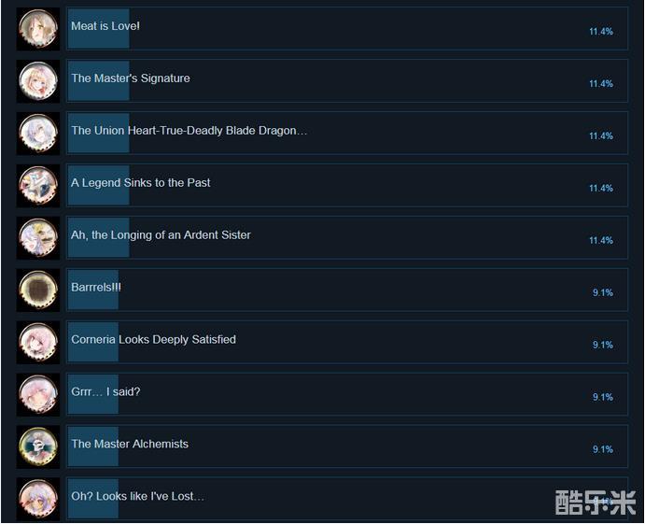Screen dimensions: 645x524
Task: Select the Barrrels!!! achievement title
Action: pyautogui.click(x=96, y=287)
